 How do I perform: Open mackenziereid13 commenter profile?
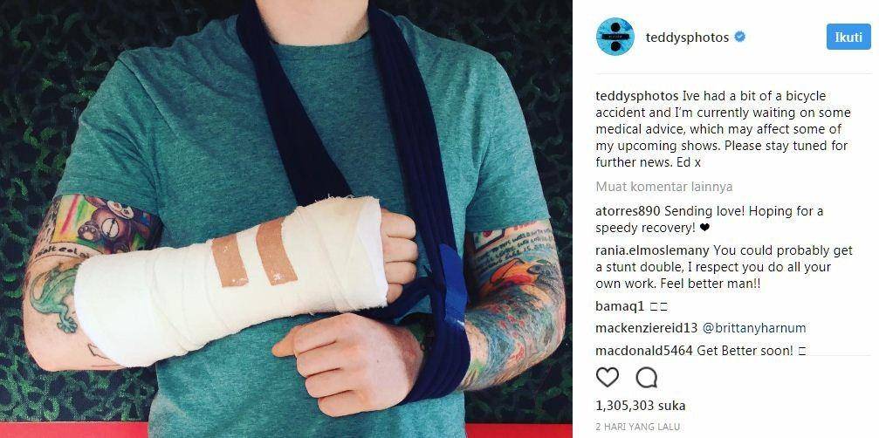point(646,328)
